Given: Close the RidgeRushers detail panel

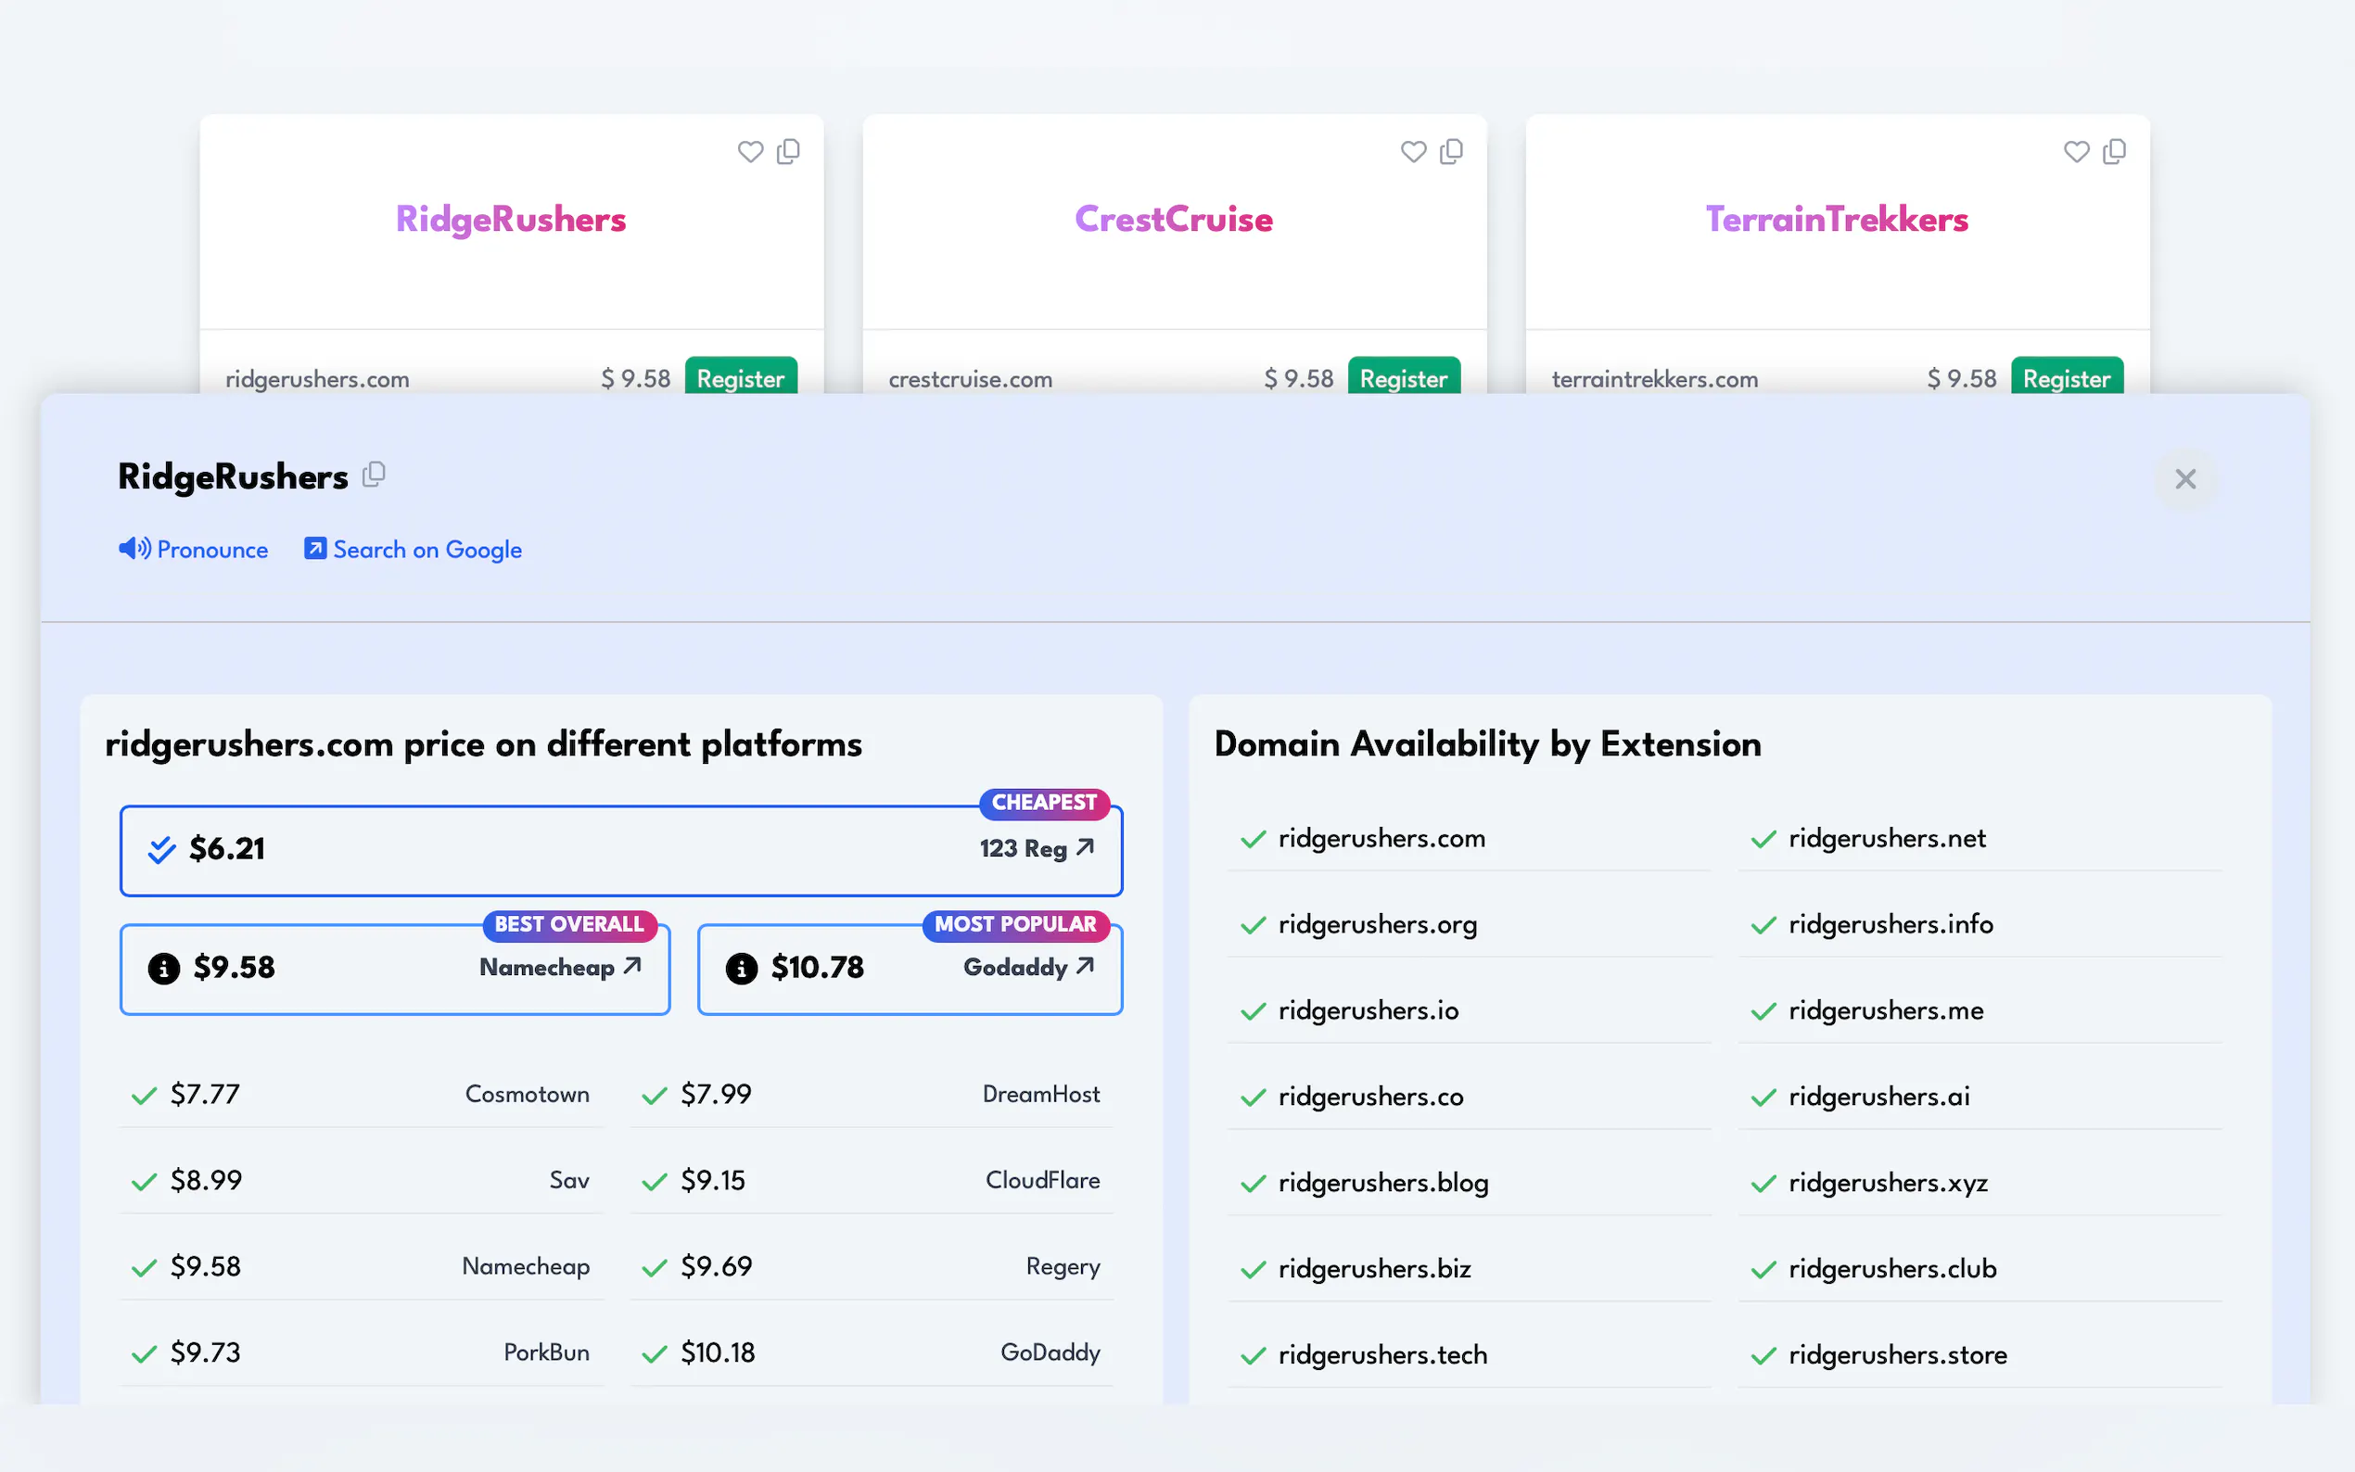Looking at the screenshot, I should [x=2184, y=479].
